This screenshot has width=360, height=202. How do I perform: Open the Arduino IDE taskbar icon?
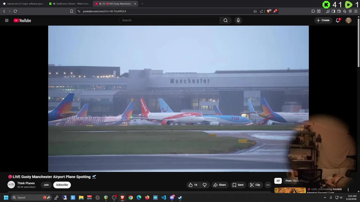pyautogui.click(x=156, y=198)
